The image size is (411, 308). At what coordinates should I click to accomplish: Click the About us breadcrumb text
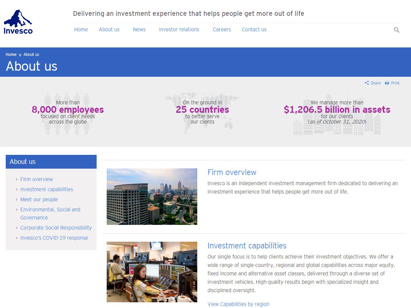point(31,55)
